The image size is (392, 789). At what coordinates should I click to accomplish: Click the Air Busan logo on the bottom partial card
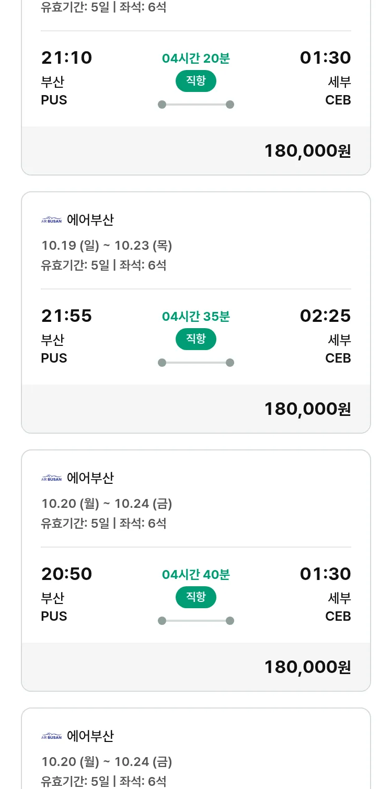(x=51, y=736)
